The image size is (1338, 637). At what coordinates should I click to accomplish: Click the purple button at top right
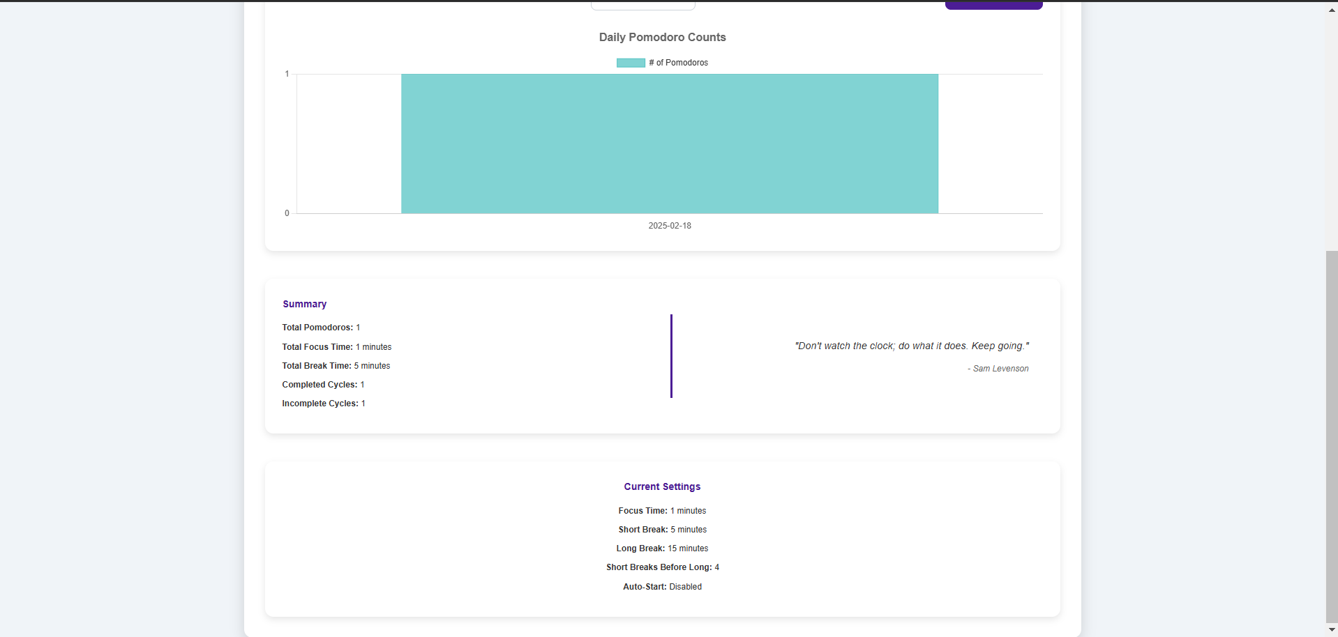[993, 3]
